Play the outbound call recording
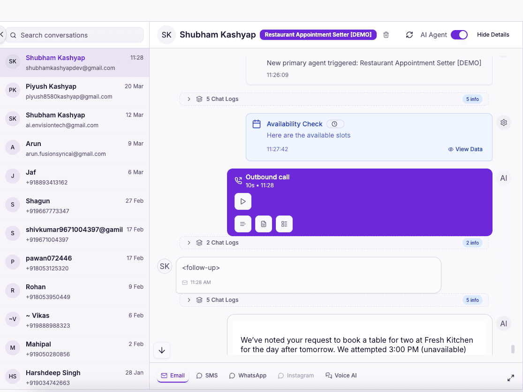 pyautogui.click(x=243, y=201)
